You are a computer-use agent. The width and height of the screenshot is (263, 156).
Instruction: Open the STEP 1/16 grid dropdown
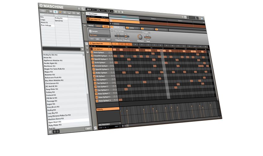tap(103, 128)
